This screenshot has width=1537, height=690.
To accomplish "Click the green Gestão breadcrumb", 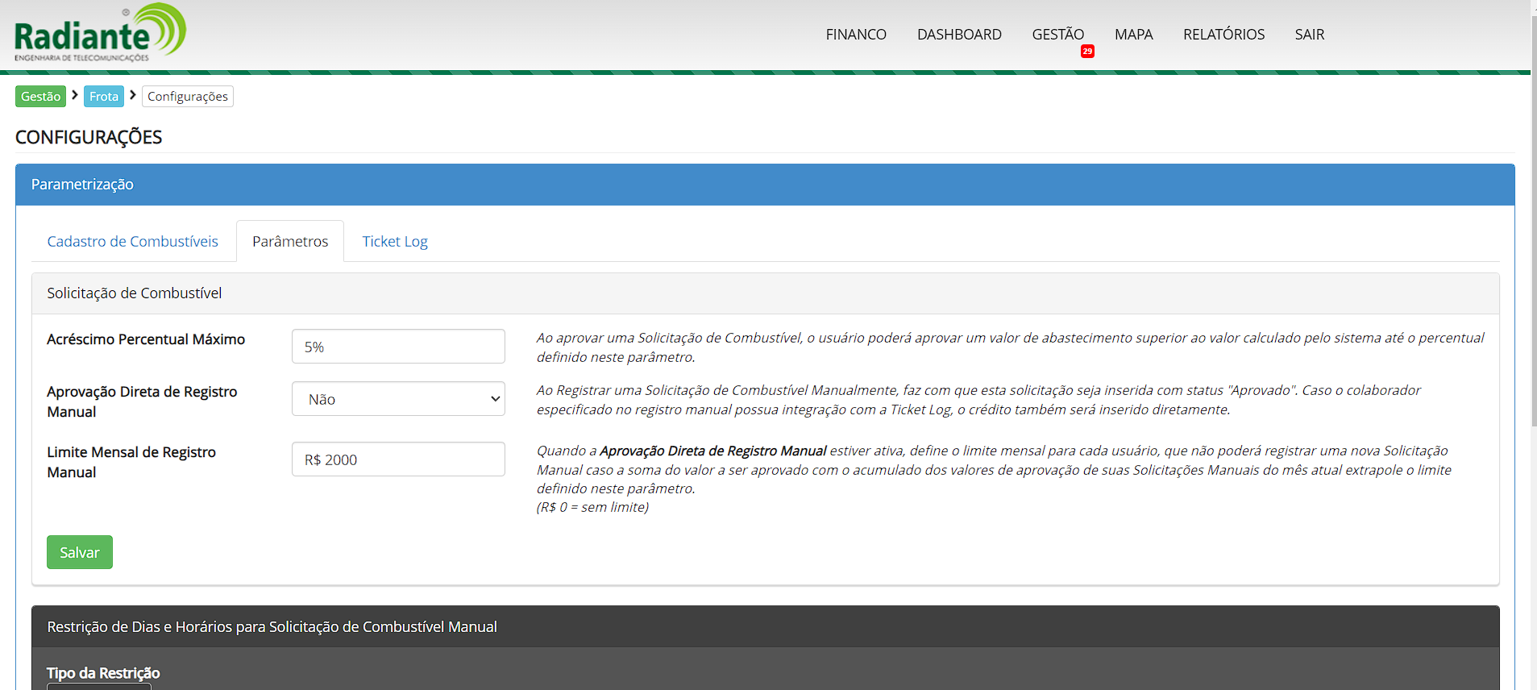I will pos(40,97).
